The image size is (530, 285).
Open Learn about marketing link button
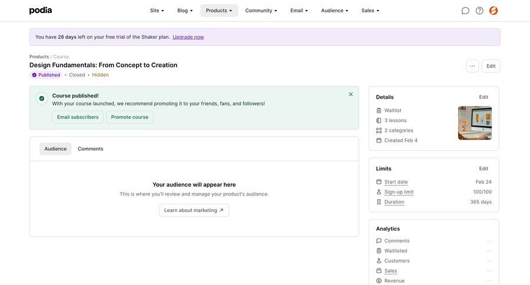tap(194, 210)
